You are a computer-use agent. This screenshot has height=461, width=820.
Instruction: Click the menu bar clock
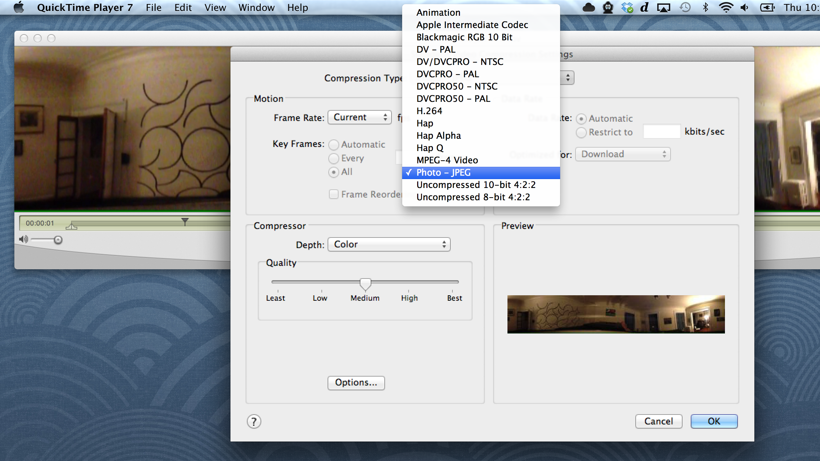coord(802,8)
